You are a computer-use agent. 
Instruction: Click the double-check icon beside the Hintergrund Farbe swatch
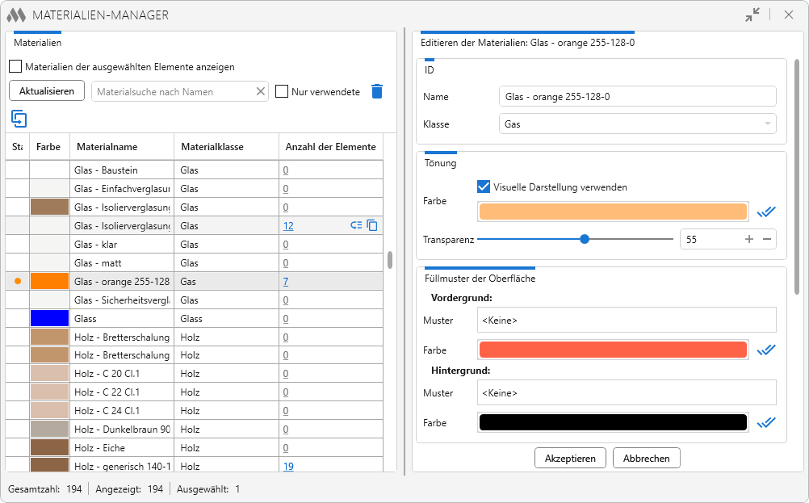click(766, 423)
